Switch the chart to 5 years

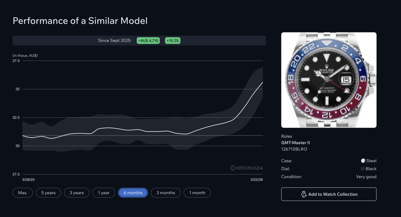(x=48, y=193)
